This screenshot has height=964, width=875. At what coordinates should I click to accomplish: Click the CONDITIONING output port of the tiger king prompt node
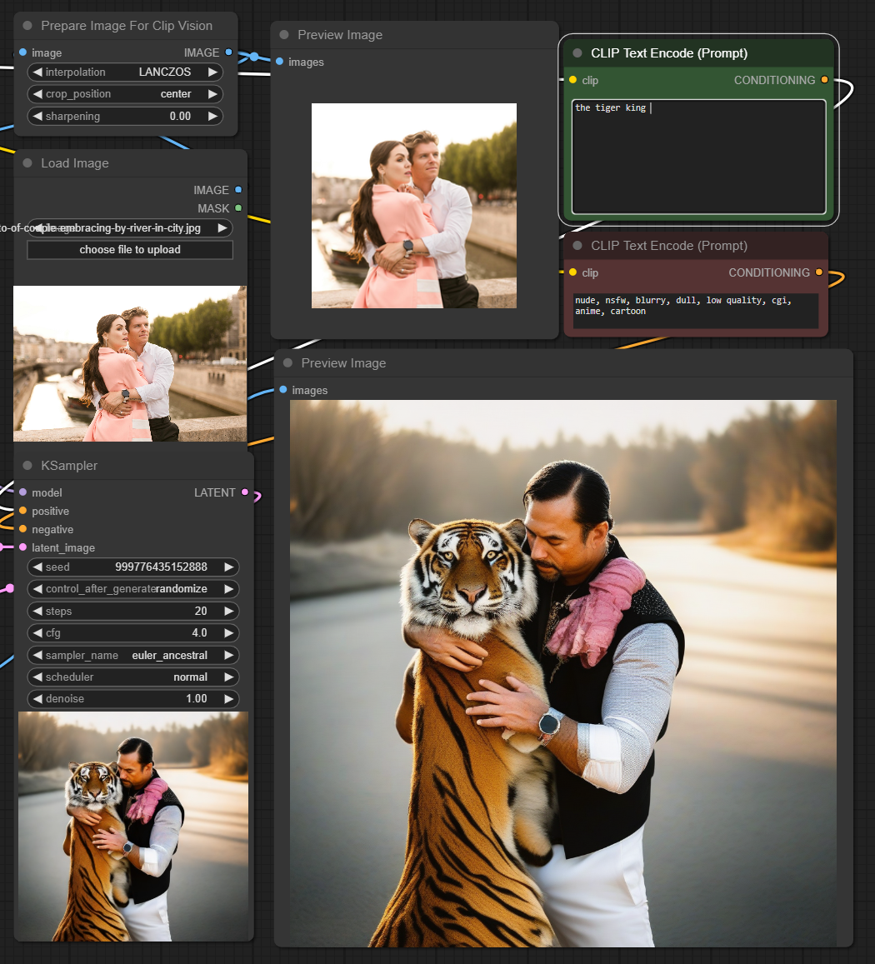(824, 80)
